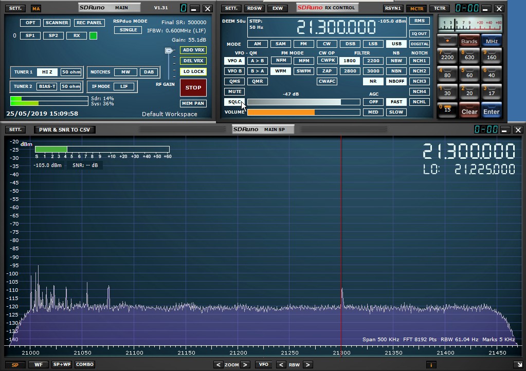The image size is (526, 371).
Task: Increase RBW with right arrow
Action: click(x=307, y=365)
